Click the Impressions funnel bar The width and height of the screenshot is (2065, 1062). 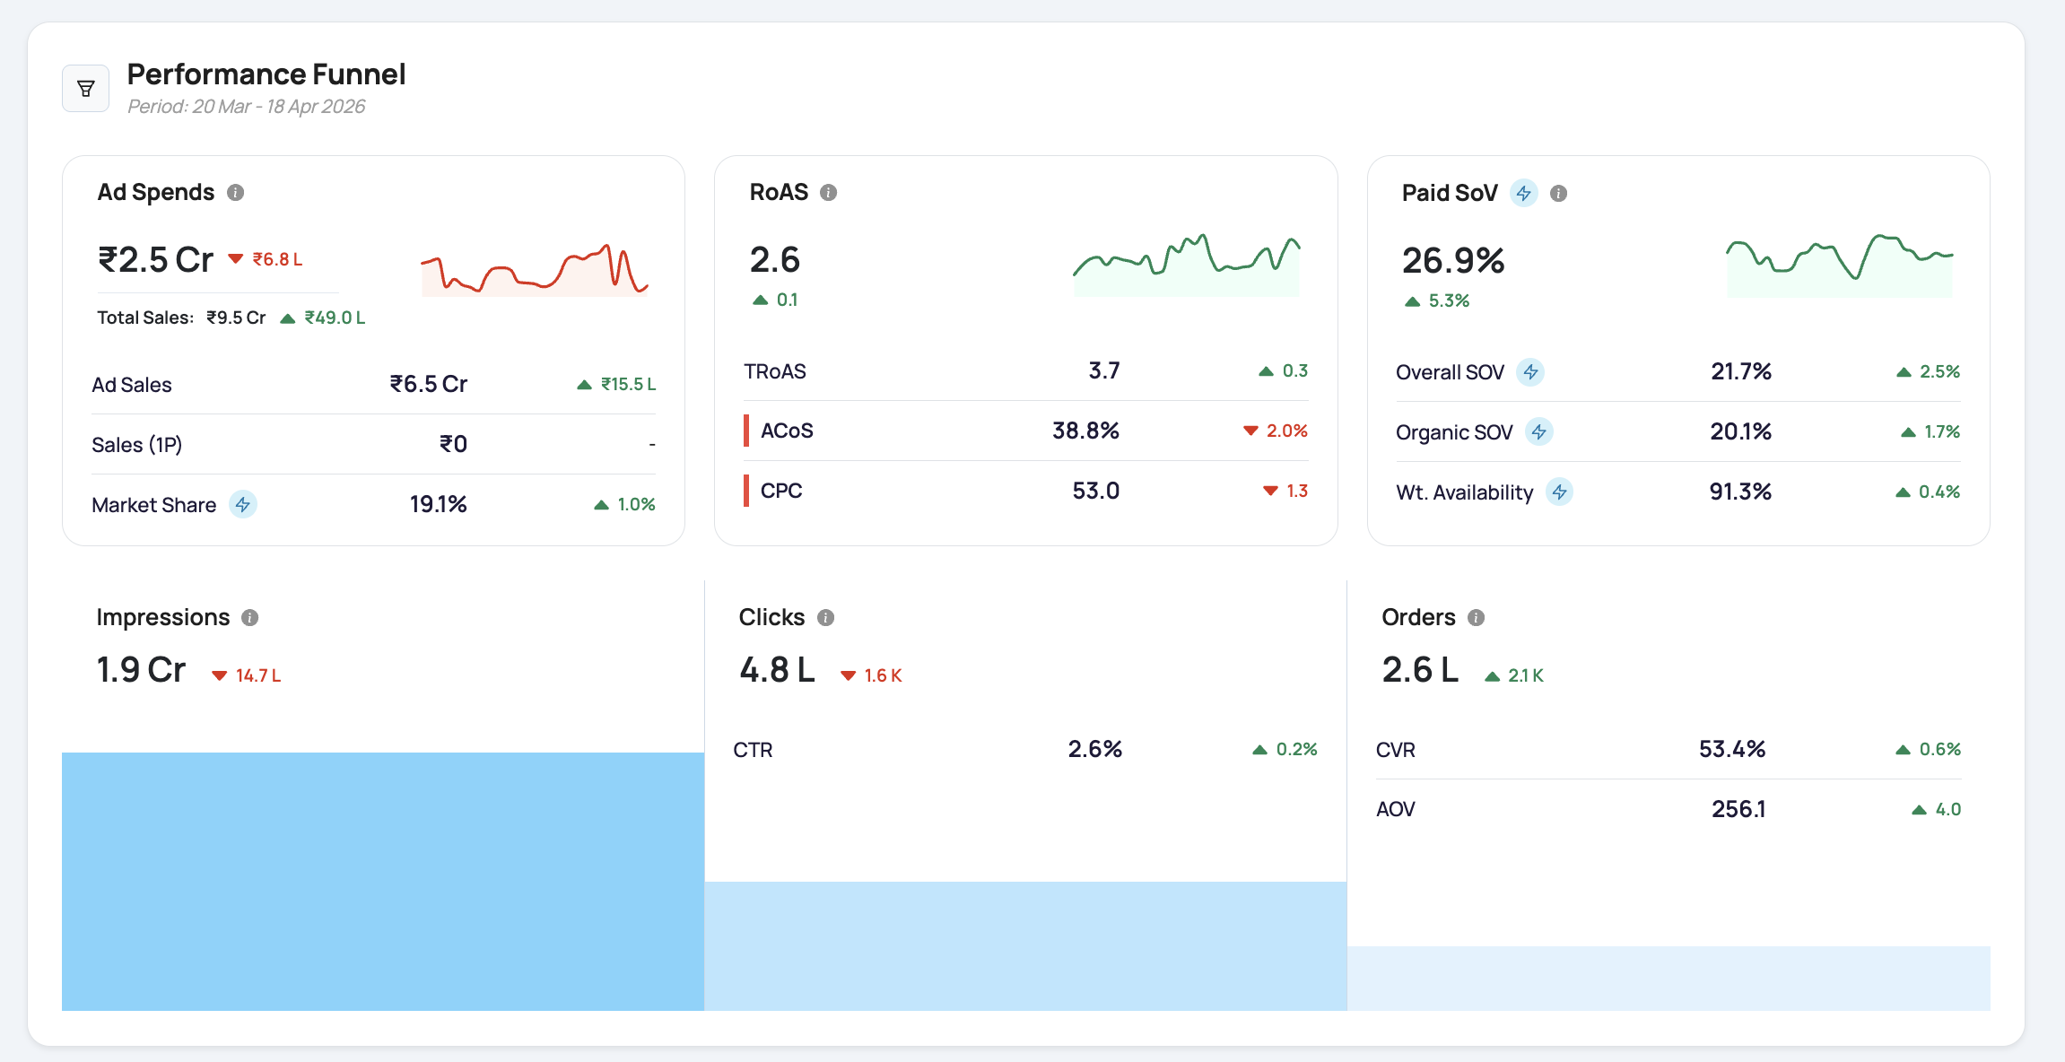click(x=383, y=882)
